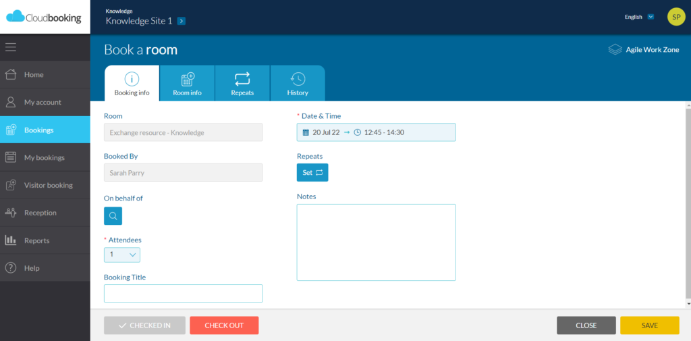Click the hamburger menu icon in sidebar
Viewport: 691px width, 341px height.
pos(11,47)
